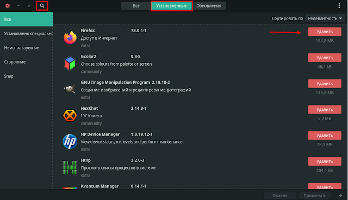Image resolution: width=348 pixels, height=200 pixels.
Task: Click Удалить for Firefox
Action: click(325, 32)
